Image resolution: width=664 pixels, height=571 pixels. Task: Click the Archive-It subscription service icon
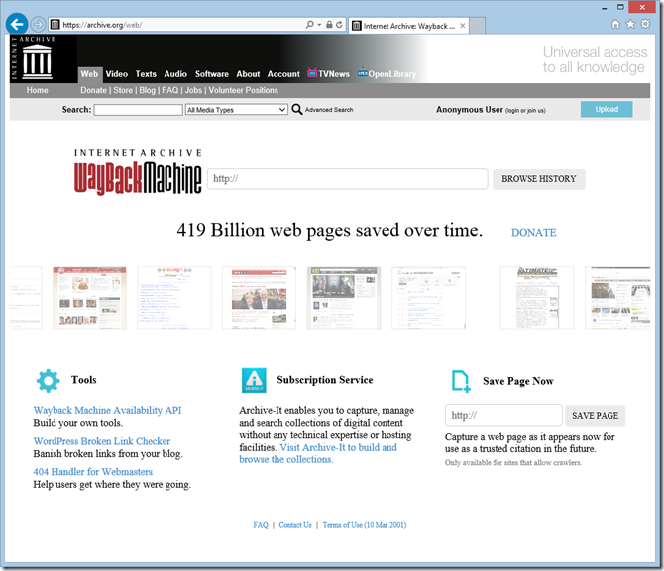(254, 380)
